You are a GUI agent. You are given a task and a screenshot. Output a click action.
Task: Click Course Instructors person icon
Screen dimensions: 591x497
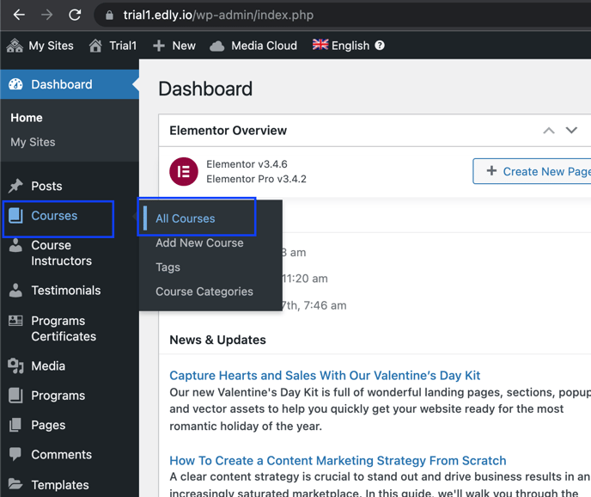[15, 245]
